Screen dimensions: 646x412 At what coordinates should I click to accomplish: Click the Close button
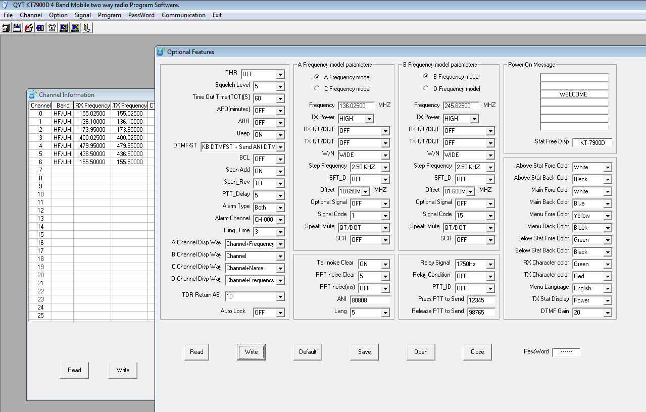coord(477,352)
